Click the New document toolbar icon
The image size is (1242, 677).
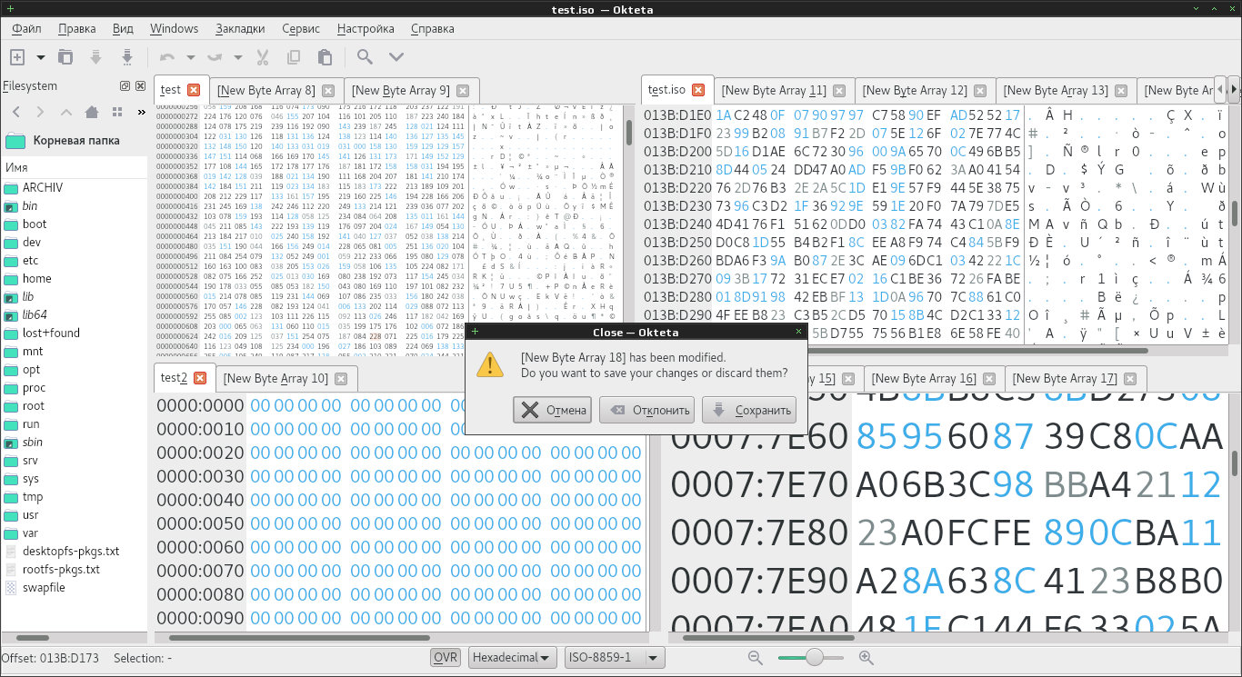tap(16, 57)
